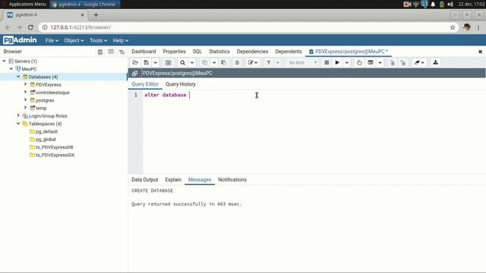Expand the temp database node
Image resolution: width=486 pixels, height=273 pixels.
tap(25, 108)
